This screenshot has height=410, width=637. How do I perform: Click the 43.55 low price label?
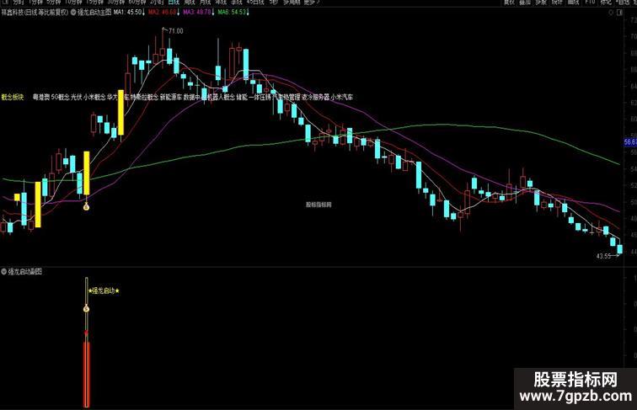[x=603, y=256]
